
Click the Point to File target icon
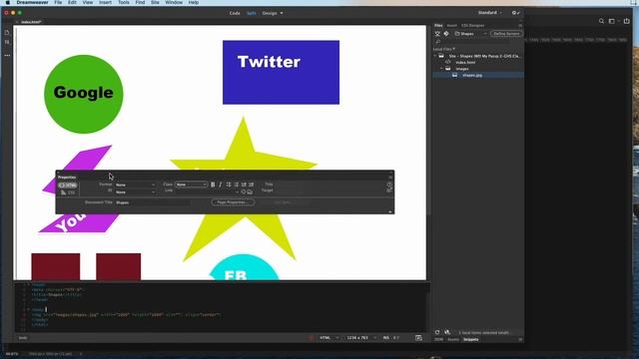[244, 192]
